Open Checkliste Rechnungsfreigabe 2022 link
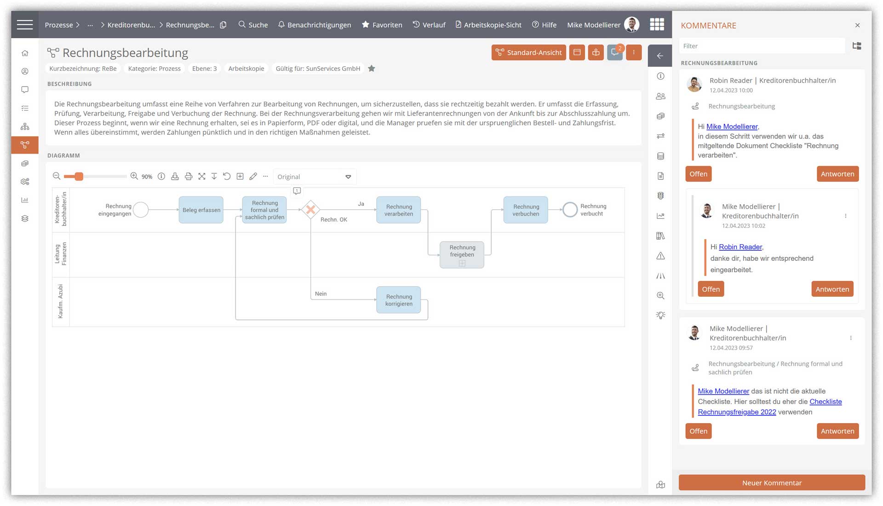Image resolution: width=883 pixels, height=506 pixels. (x=737, y=412)
